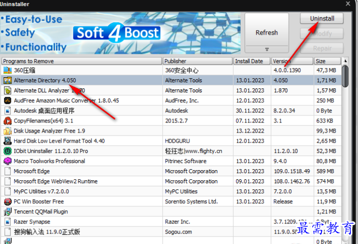The image size is (358, 244).
Task: Click the vertical scrollbar thumb
Action: 345,76
